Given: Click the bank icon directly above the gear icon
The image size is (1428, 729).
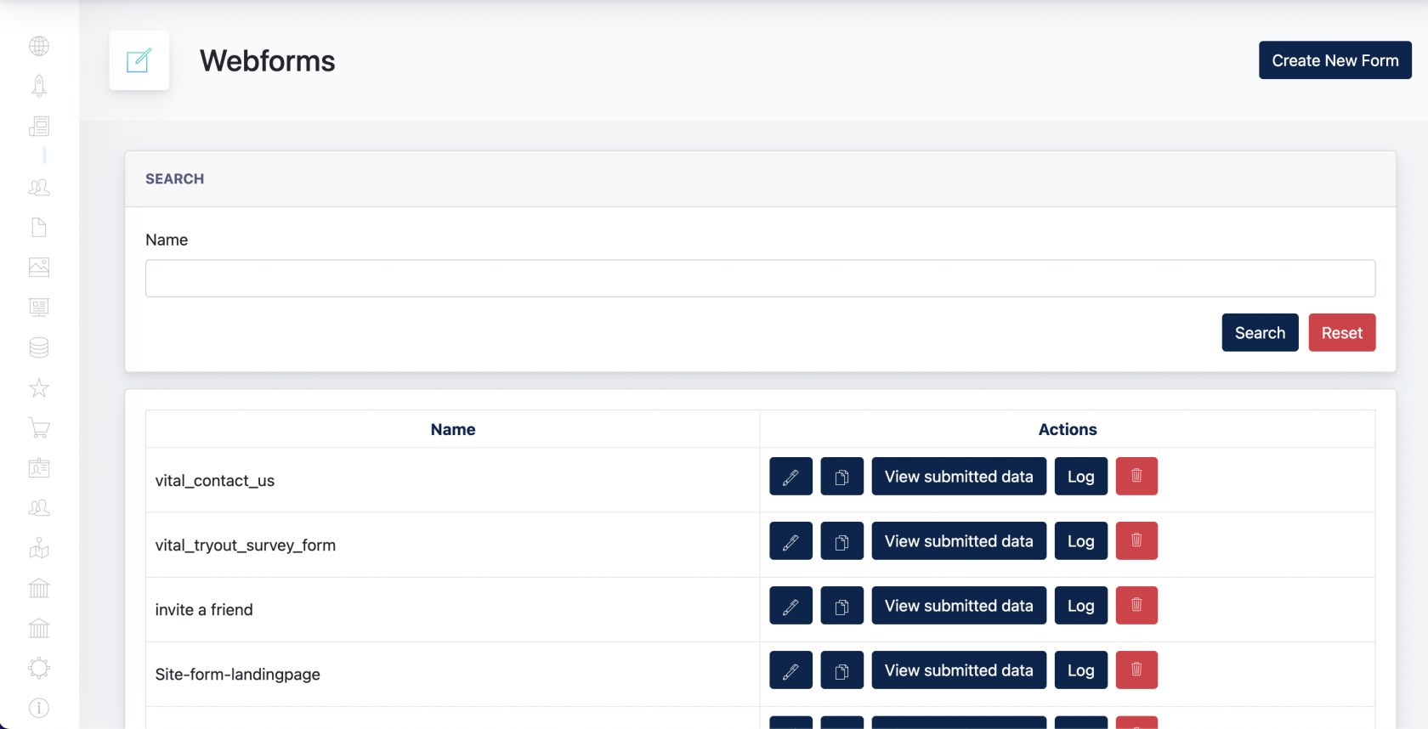Looking at the screenshot, I should tap(39, 628).
